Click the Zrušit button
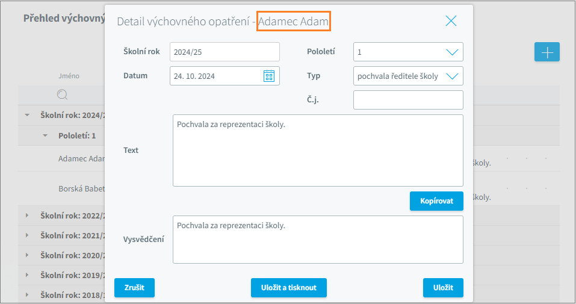Viewport: 576px width, 304px height. pyautogui.click(x=134, y=288)
